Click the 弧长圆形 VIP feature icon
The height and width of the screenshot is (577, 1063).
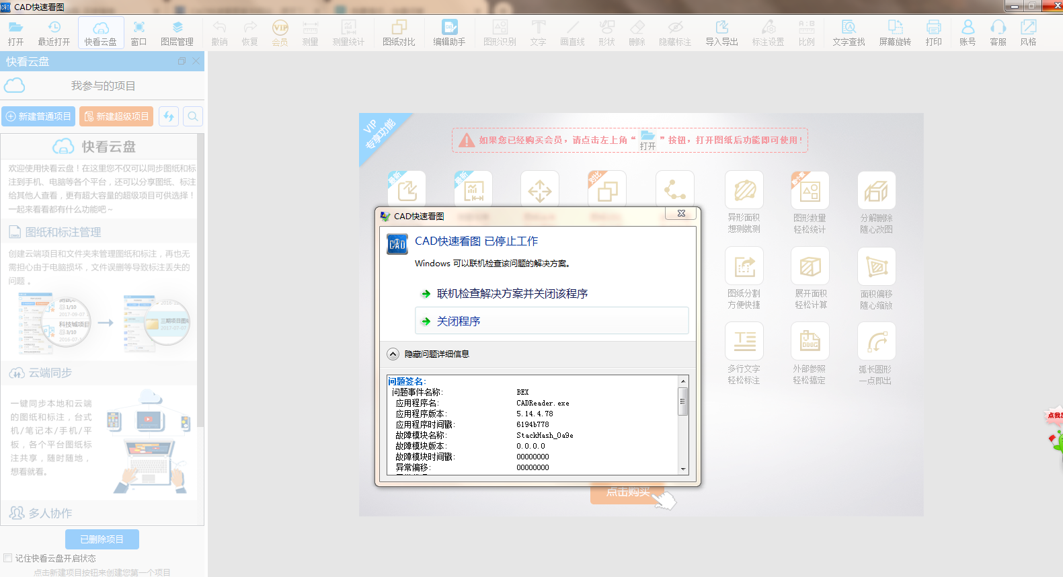[877, 341]
